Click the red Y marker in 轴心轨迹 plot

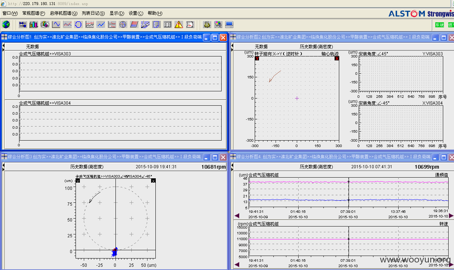[257, 58]
